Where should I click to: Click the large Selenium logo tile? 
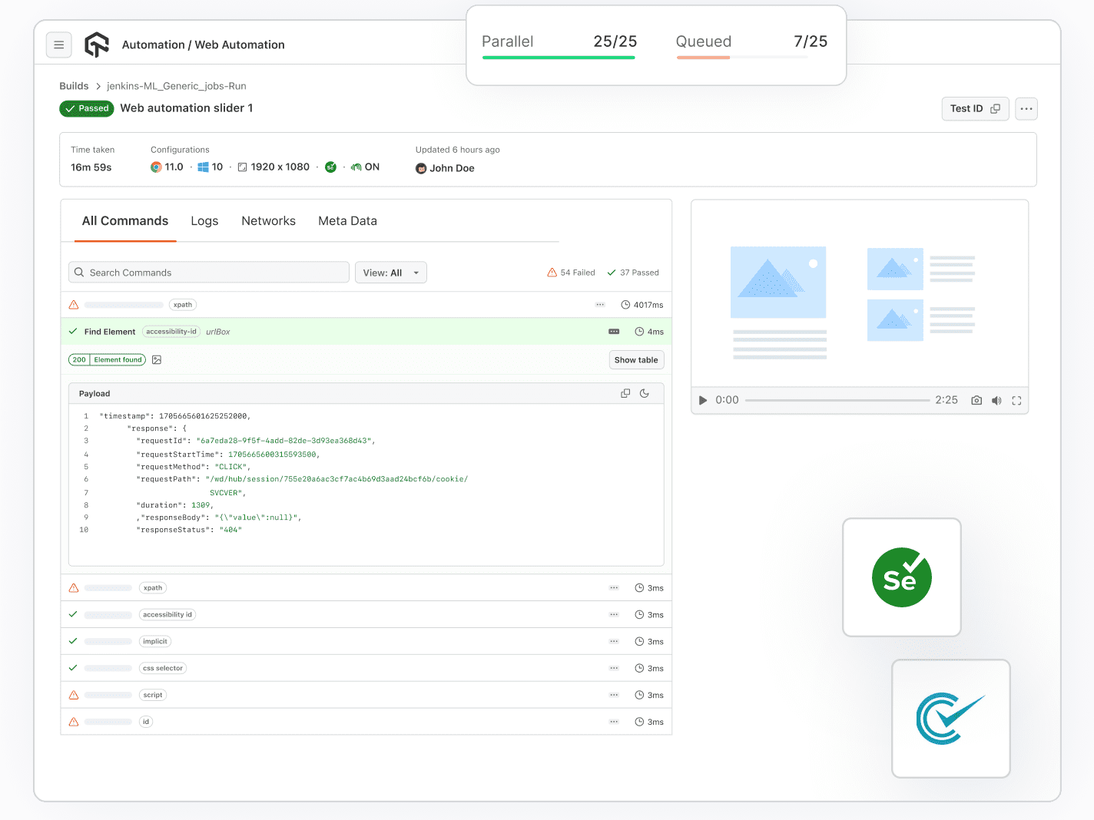click(901, 577)
